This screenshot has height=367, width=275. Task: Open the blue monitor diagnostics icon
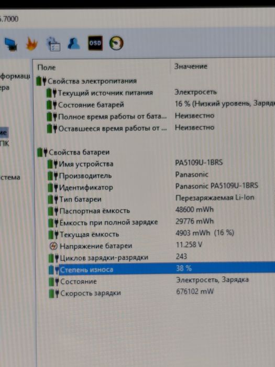coord(11,45)
